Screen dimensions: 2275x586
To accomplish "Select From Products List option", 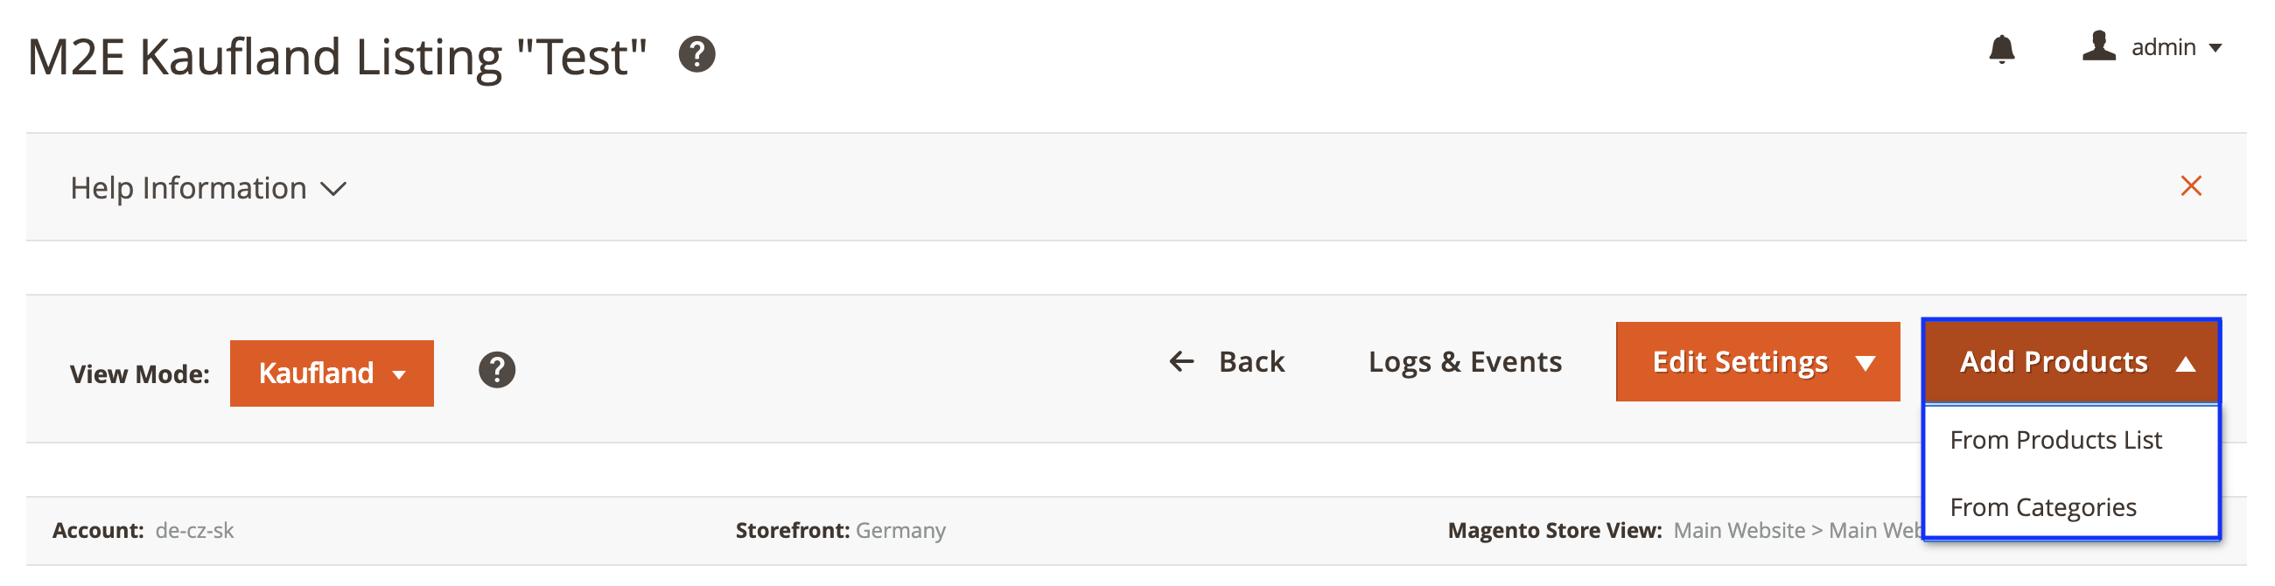I will 2058,439.
